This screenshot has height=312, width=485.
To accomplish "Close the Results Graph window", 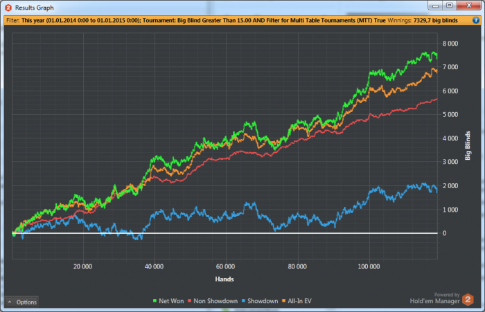I will (x=469, y=6).
